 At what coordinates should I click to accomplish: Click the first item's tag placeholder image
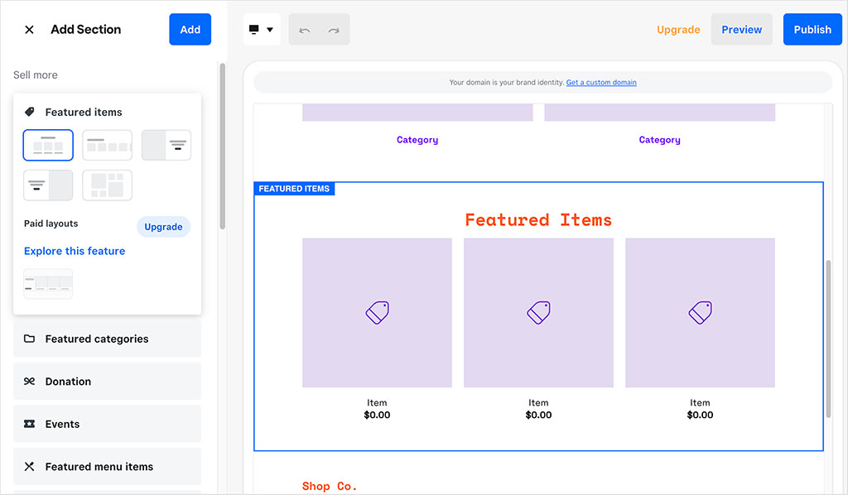tap(377, 313)
